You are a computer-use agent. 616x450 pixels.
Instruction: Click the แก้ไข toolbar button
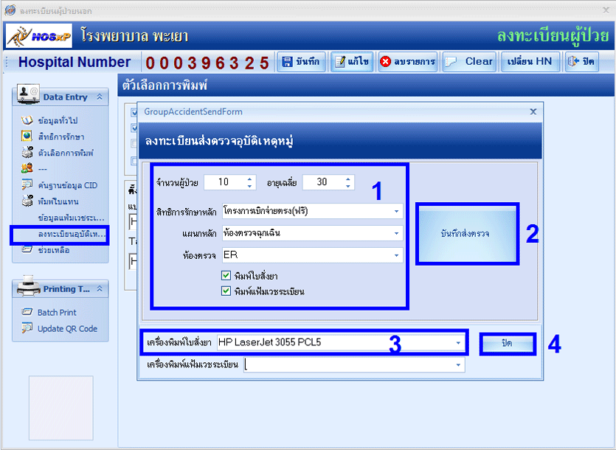353,62
